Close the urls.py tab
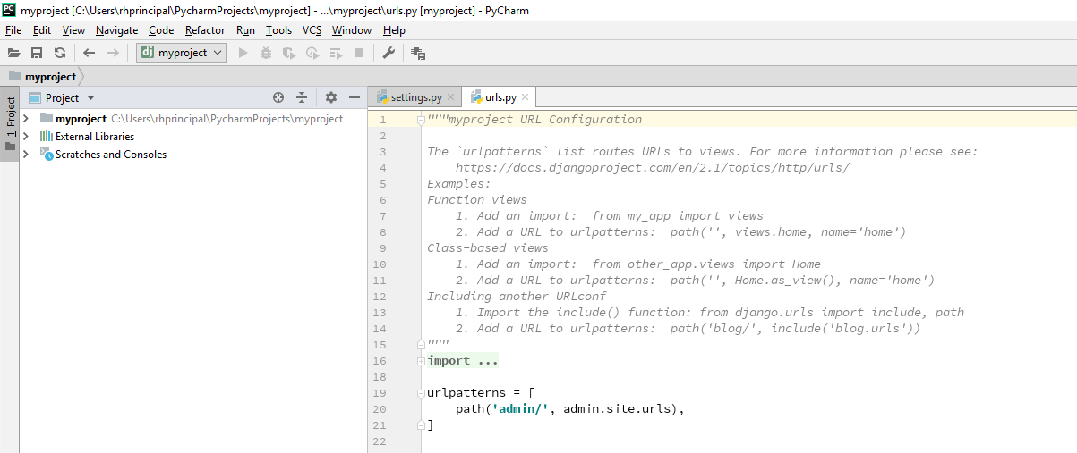 click(x=526, y=98)
